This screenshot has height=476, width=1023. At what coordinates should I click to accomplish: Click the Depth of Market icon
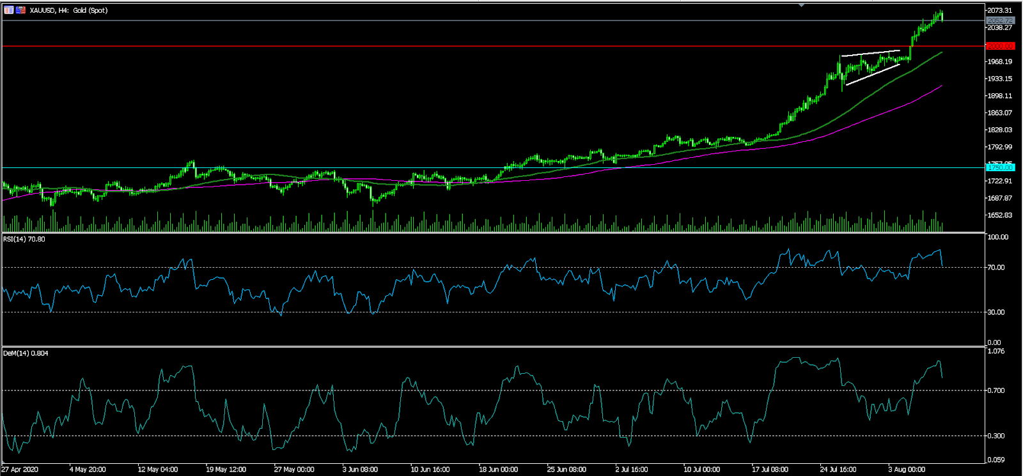[x=20, y=10]
